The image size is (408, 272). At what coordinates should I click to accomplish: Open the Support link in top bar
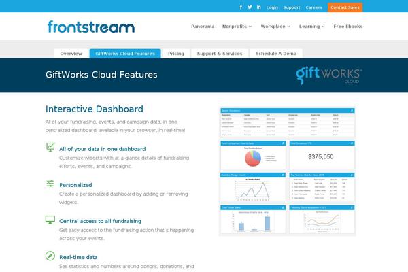[x=292, y=7]
